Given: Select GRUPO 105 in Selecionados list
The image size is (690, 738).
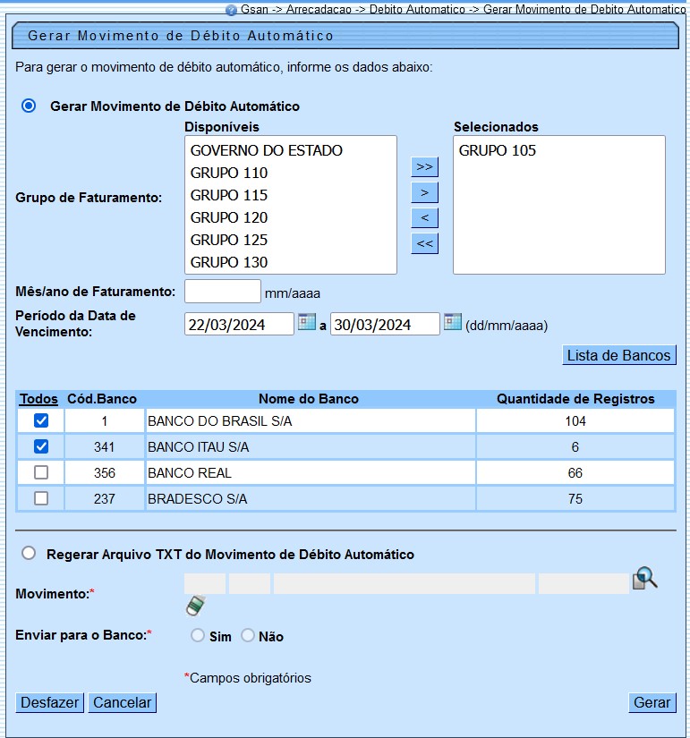Looking at the screenshot, I should 498,150.
